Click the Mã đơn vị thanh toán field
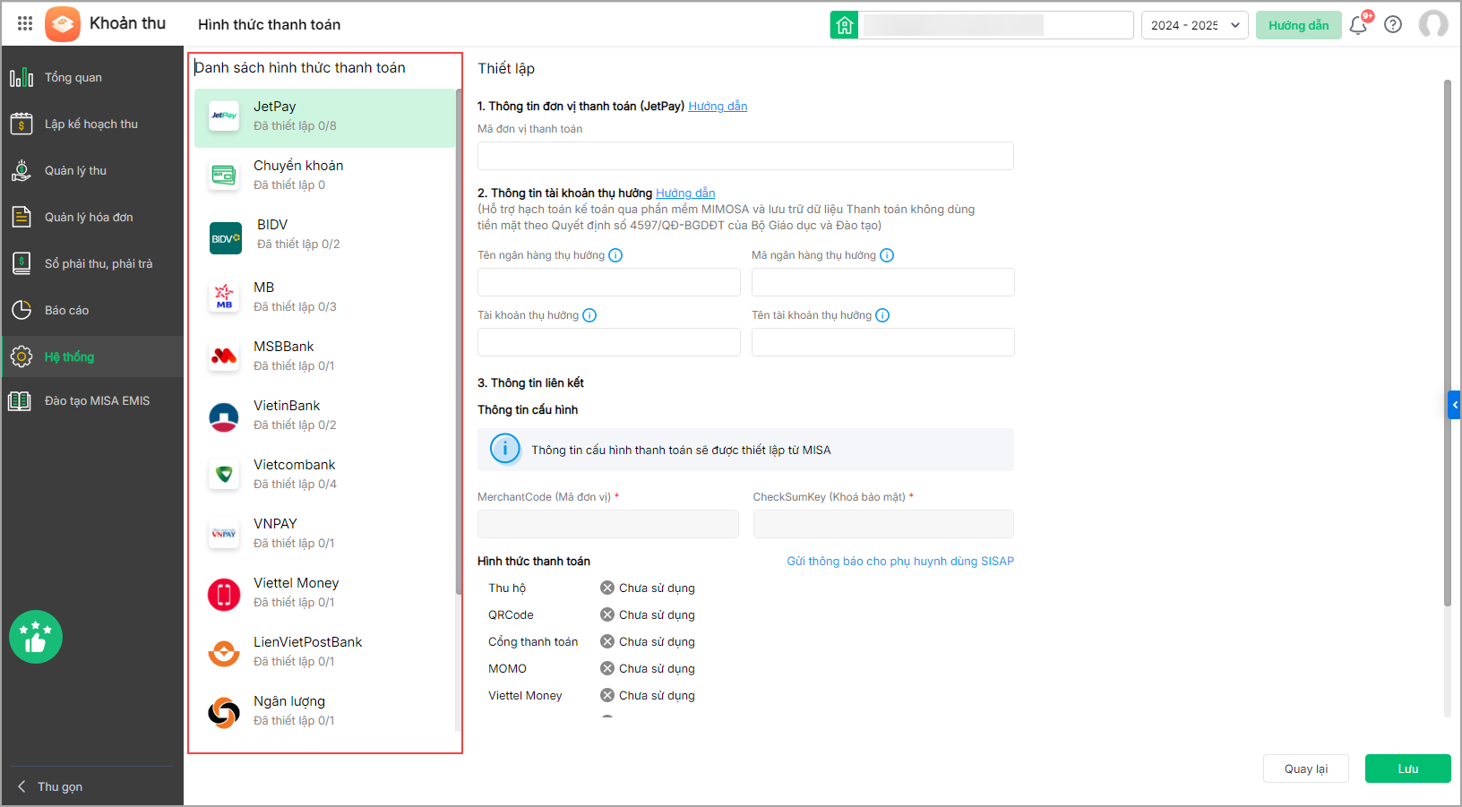The width and height of the screenshot is (1462, 807). coord(745,156)
